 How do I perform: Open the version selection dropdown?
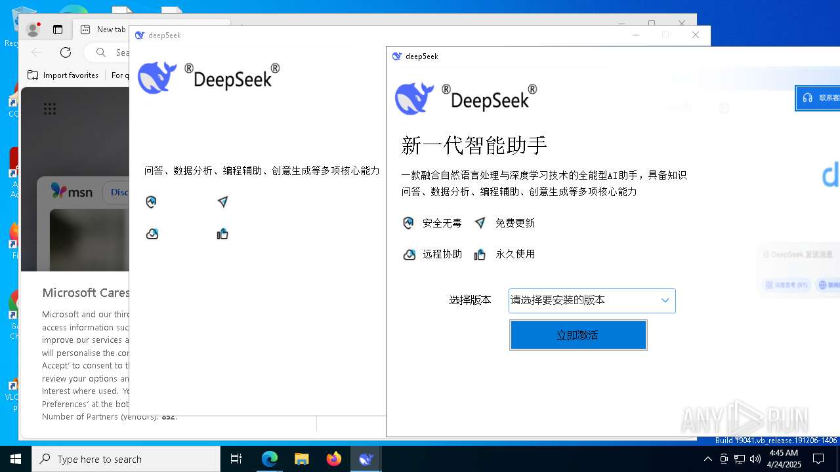tap(592, 300)
